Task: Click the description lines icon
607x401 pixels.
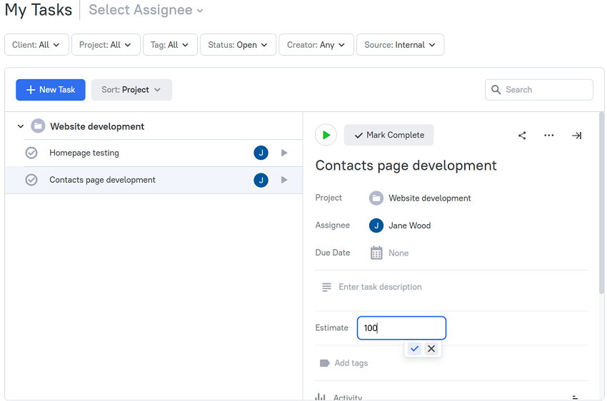Action: click(x=326, y=287)
